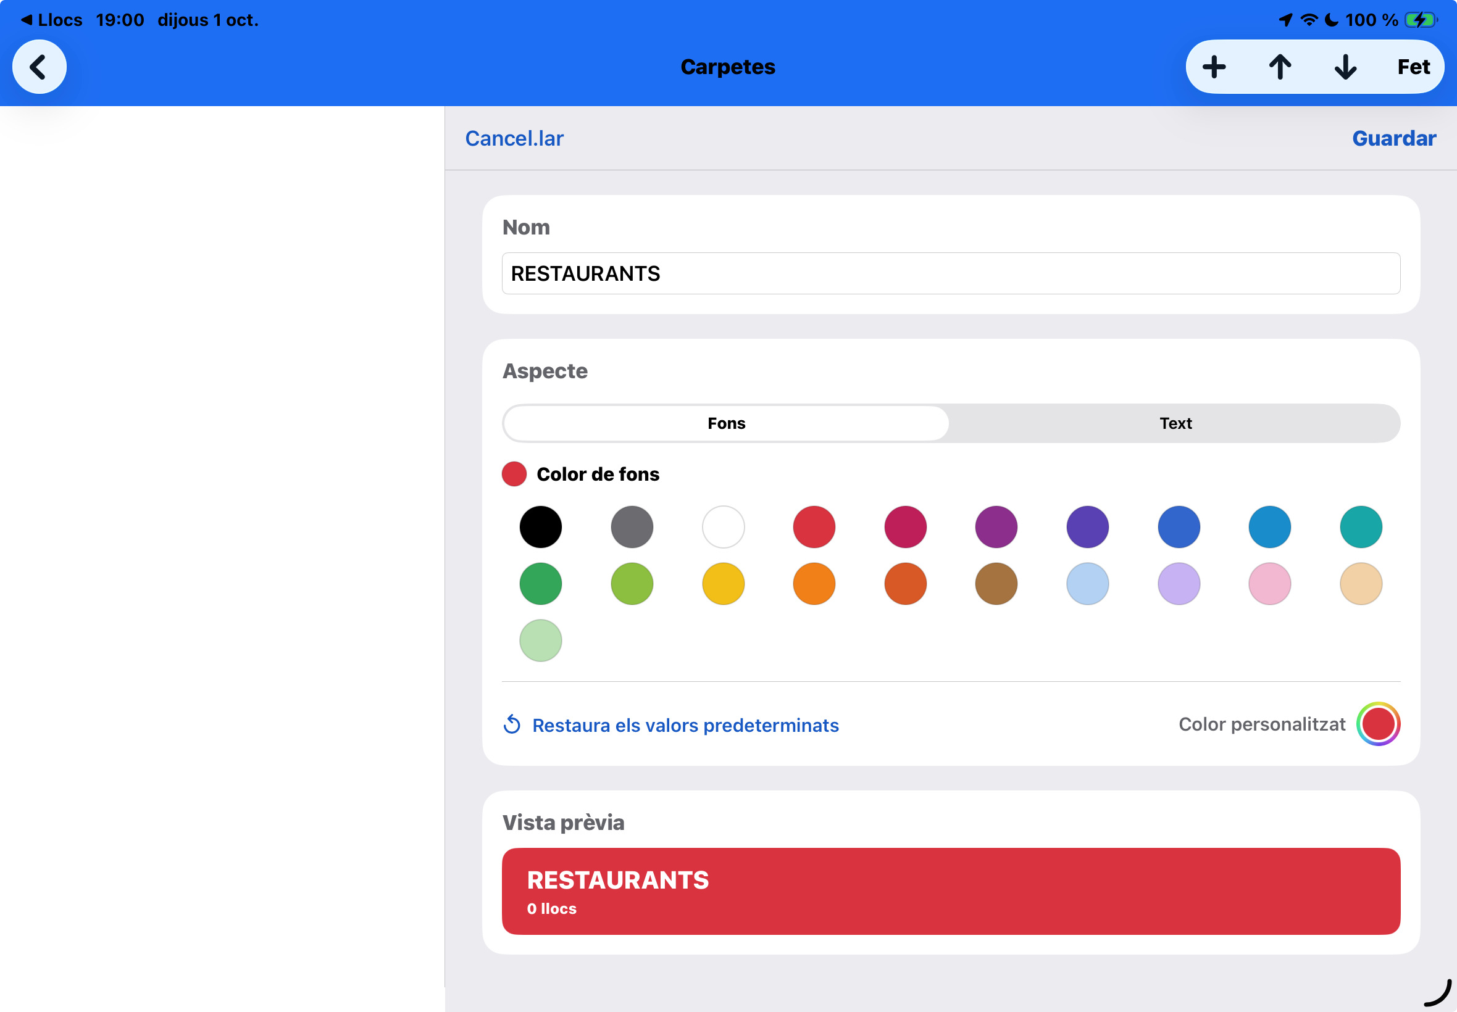Image resolution: width=1457 pixels, height=1012 pixels.
Task: Move folder up with up arrow
Action: (1280, 67)
